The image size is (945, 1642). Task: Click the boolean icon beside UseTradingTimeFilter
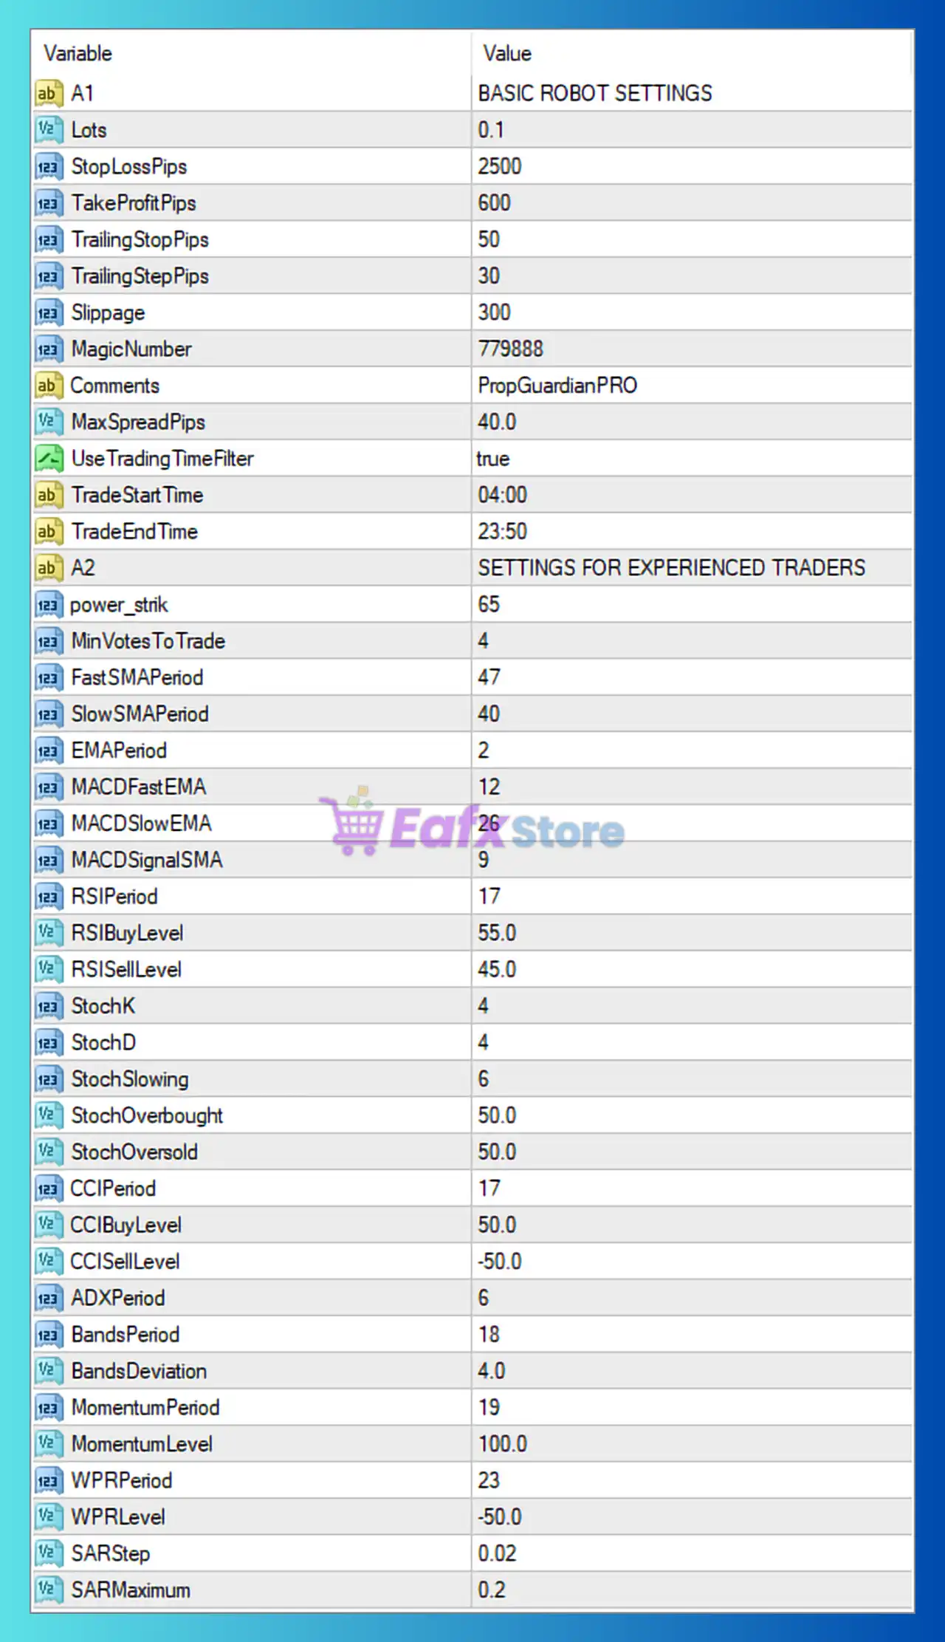pyautogui.click(x=48, y=459)
